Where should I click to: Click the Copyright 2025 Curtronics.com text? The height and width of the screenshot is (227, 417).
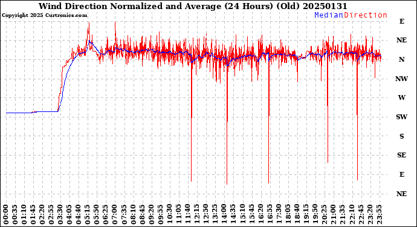pyautogui.click(x=44, y=16)
